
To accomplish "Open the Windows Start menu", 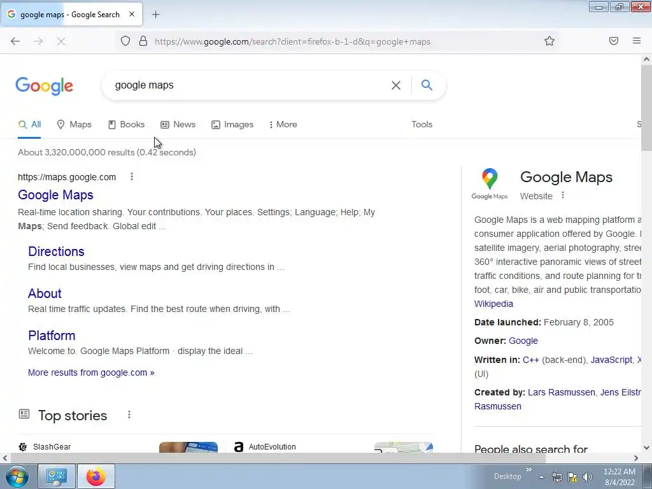I will [x=17, y=476].
